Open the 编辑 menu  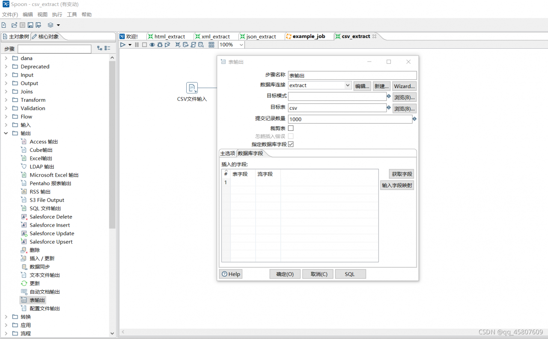pos(28,15)
